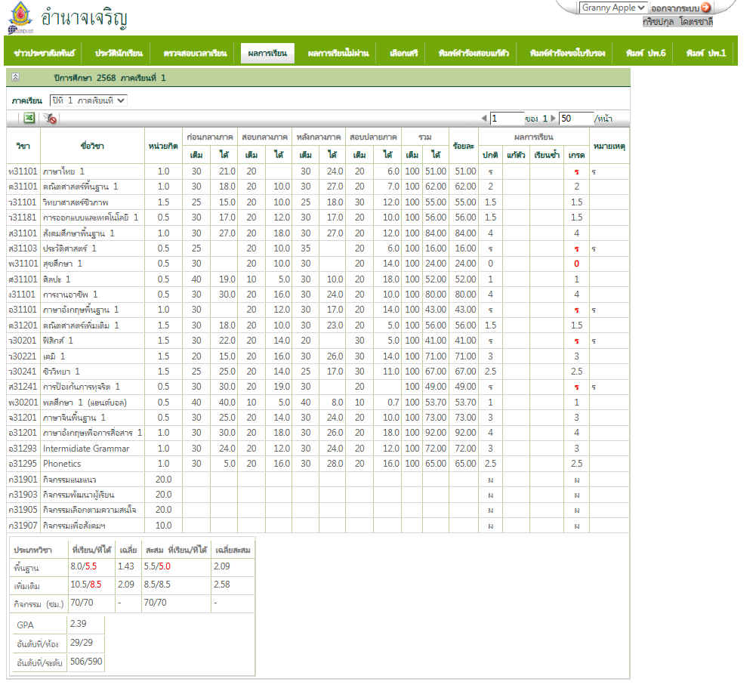Open the Granny Apple theme dropdown

point(613,8)
